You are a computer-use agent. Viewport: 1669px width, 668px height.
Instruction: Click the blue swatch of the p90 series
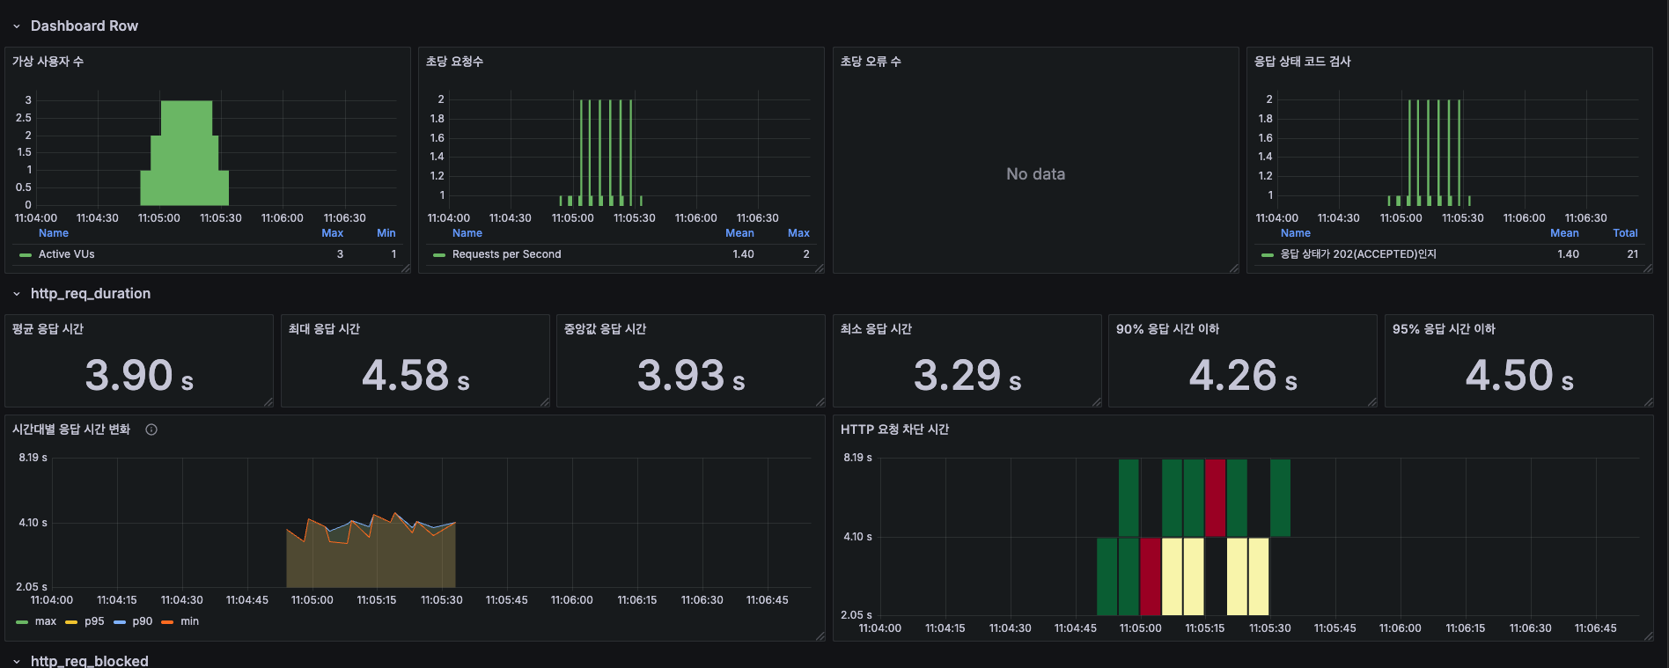pos(120,622)
